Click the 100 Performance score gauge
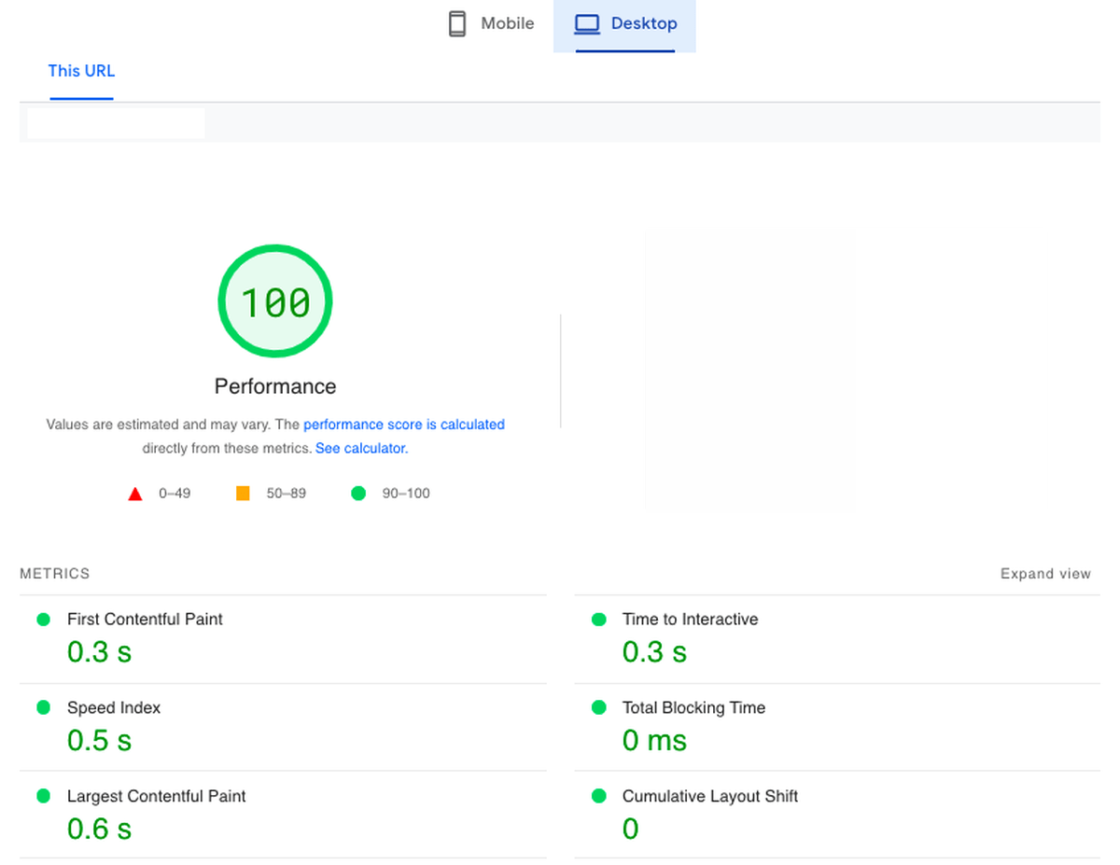Screen dimensions: 1120x865 click(274, 300)
